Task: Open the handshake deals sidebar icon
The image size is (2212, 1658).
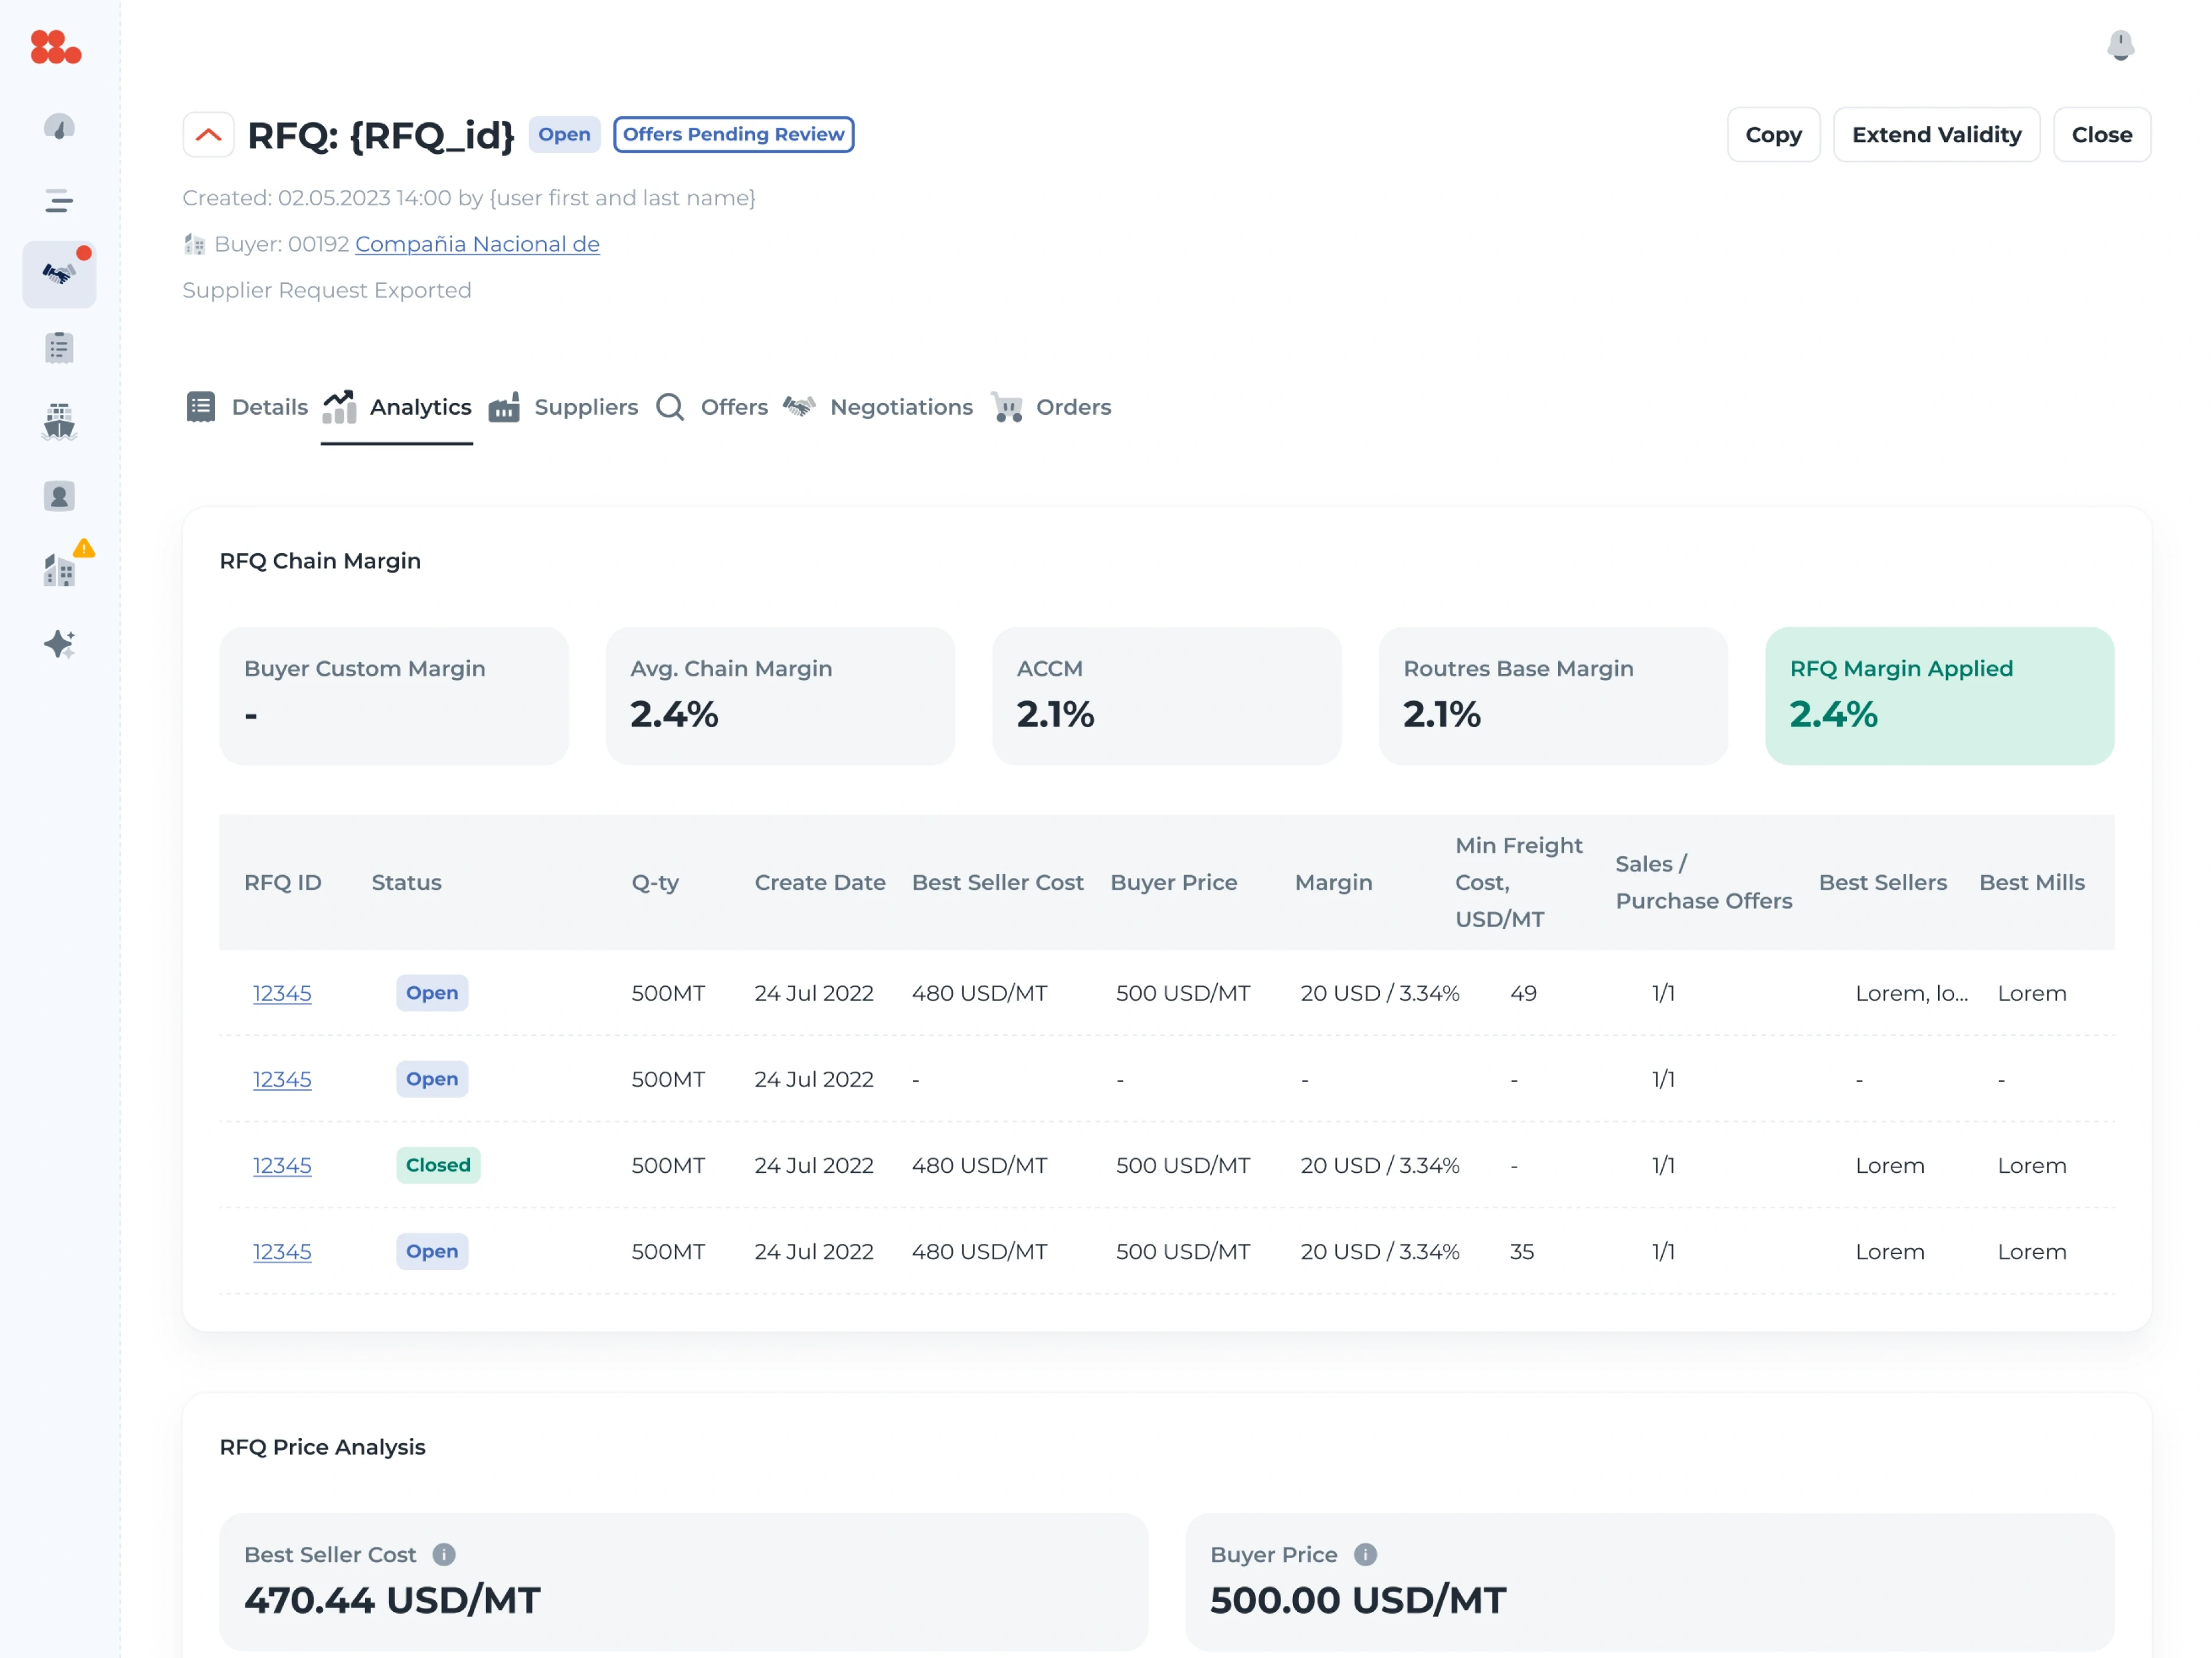Action: click(x=59, y=274)
